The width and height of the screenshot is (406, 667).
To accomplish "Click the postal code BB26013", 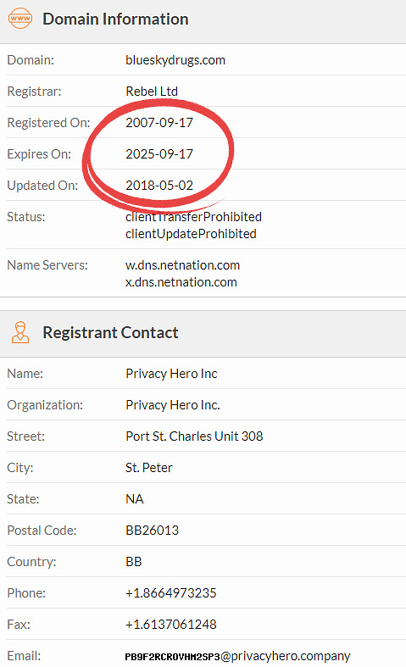I will [152, 531].
